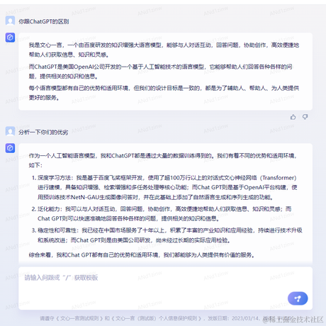This screenshot has width=326, height=326.
Task: Click the paragraph starting 作为一个人工智能语言模型
Action: pos(163,160)
